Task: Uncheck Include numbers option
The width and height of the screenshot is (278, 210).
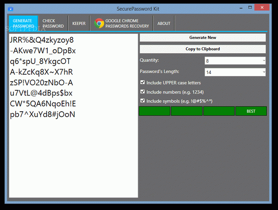Action: tap(143, 92)
